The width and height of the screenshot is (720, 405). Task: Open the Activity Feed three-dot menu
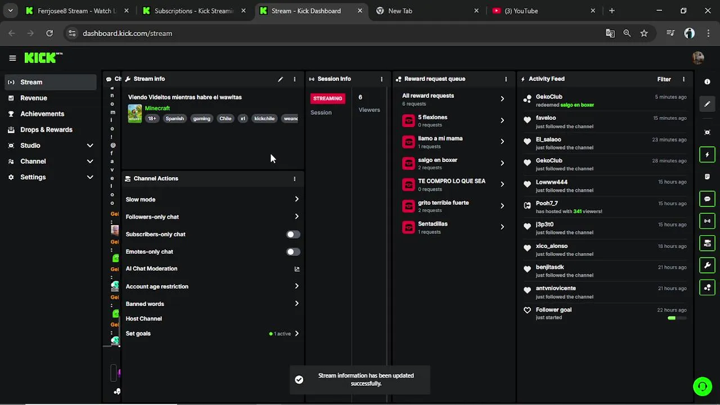683,79
